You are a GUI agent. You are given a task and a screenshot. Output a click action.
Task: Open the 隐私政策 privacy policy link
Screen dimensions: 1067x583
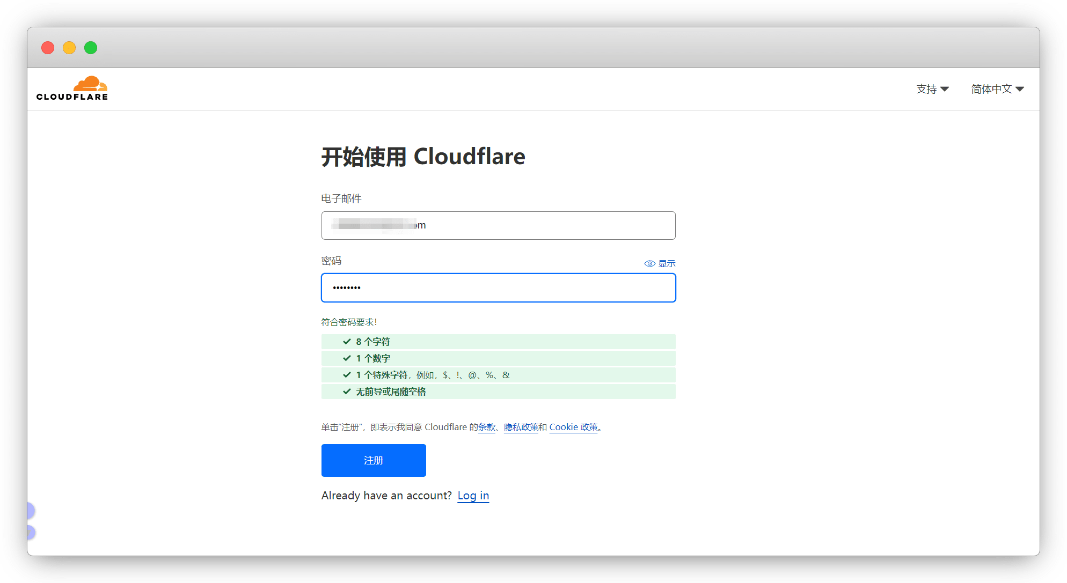[x=521, y=427]
